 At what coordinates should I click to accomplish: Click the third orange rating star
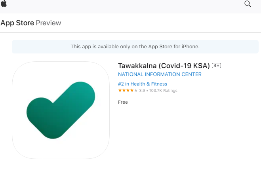pyautogui.click(x=128, y=90)
